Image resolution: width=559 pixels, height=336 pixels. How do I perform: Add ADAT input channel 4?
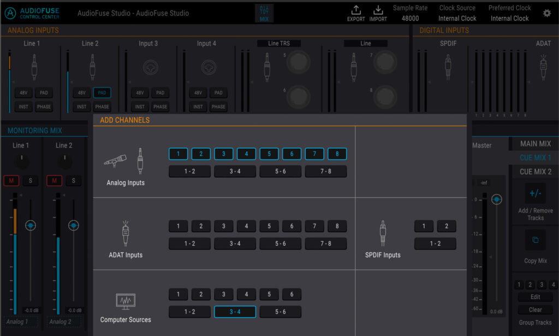point(246,226)
